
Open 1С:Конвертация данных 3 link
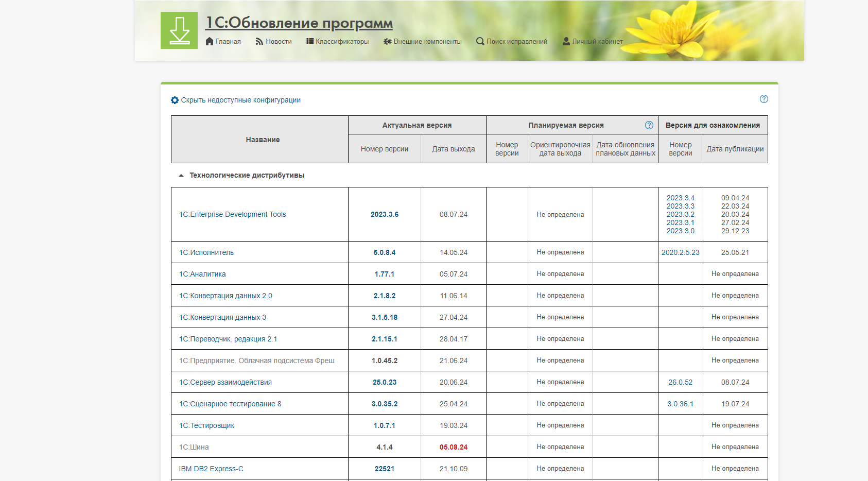pos(223,317)
